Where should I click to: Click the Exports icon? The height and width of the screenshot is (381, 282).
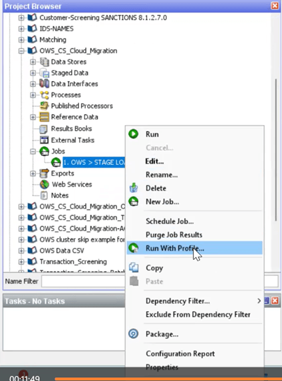tap(45, 174)
